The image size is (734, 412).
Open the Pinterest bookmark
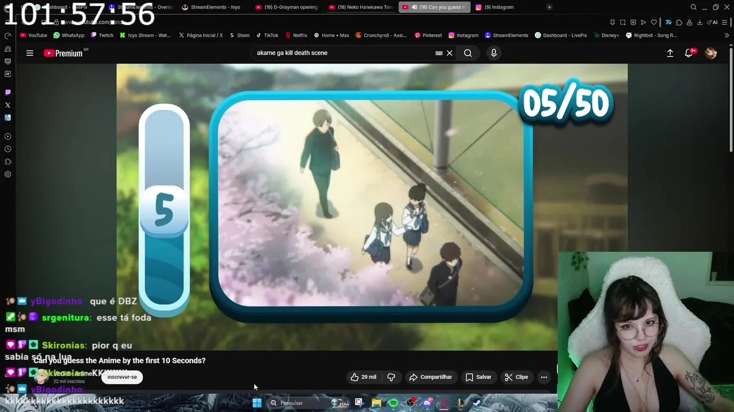(x=428, y=35)
